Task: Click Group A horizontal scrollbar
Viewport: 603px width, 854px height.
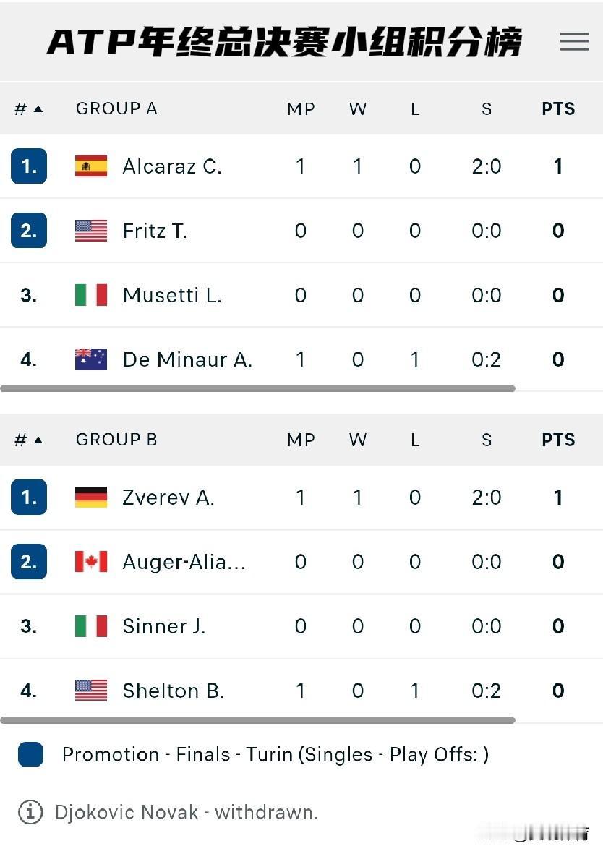Action: click(x=257, y=388)
